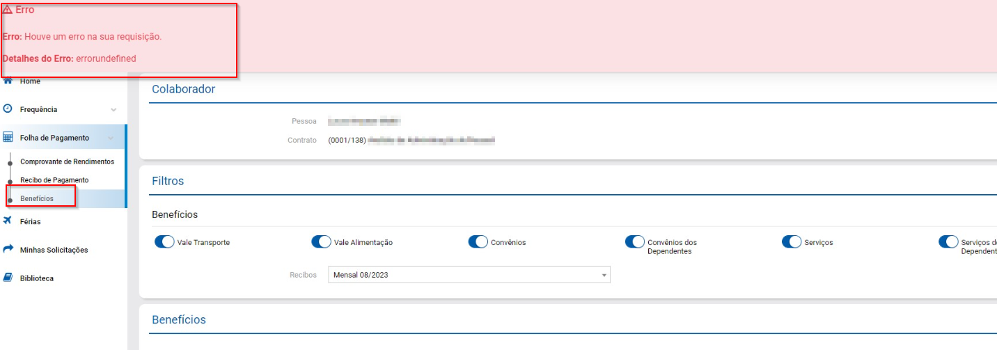Click the Folha de Pagamento calculator icon
Image resolution: width=997 pixels, height=350 pixels.
click(8, 138)
